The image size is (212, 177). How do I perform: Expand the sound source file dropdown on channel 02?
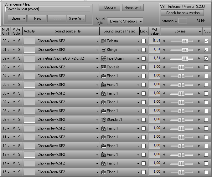97,58
